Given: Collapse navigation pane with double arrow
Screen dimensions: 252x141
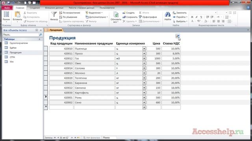Looking at the screenshot, I should pos(41,30).
